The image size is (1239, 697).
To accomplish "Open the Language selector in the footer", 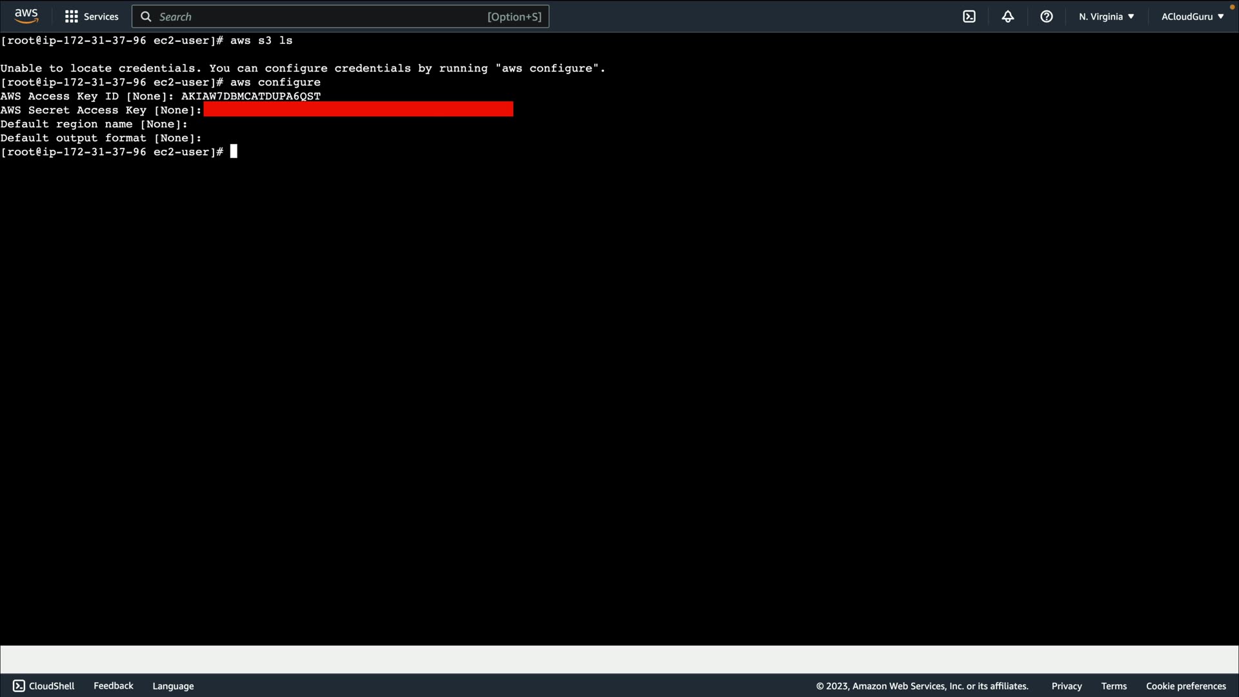I will point(173,686).
